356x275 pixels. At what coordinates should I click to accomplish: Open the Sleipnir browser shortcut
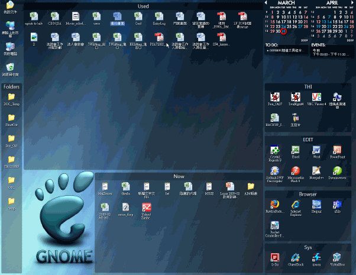(x=316, y=206)
